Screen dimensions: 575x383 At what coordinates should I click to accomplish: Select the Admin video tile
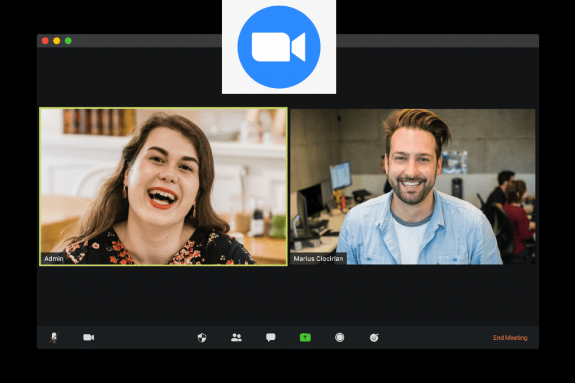pos(163,185)
